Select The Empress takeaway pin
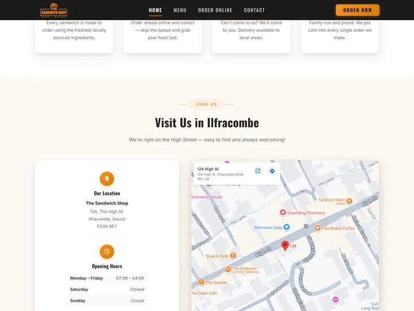 (228, 269)
